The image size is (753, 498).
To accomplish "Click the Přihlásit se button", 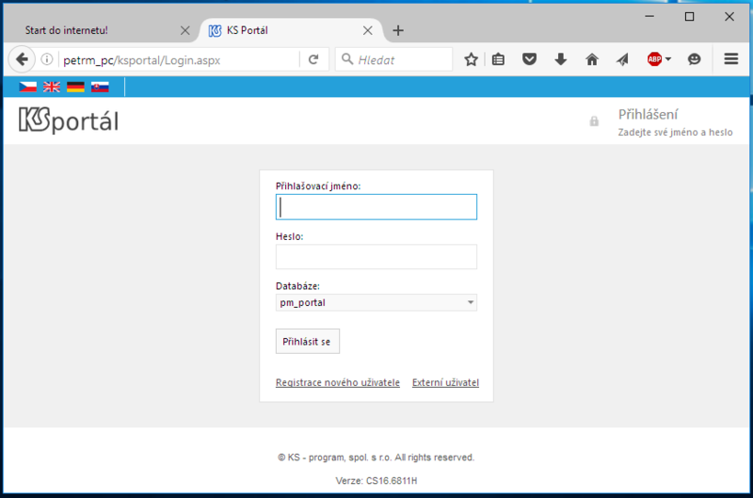I will [308, 342].
